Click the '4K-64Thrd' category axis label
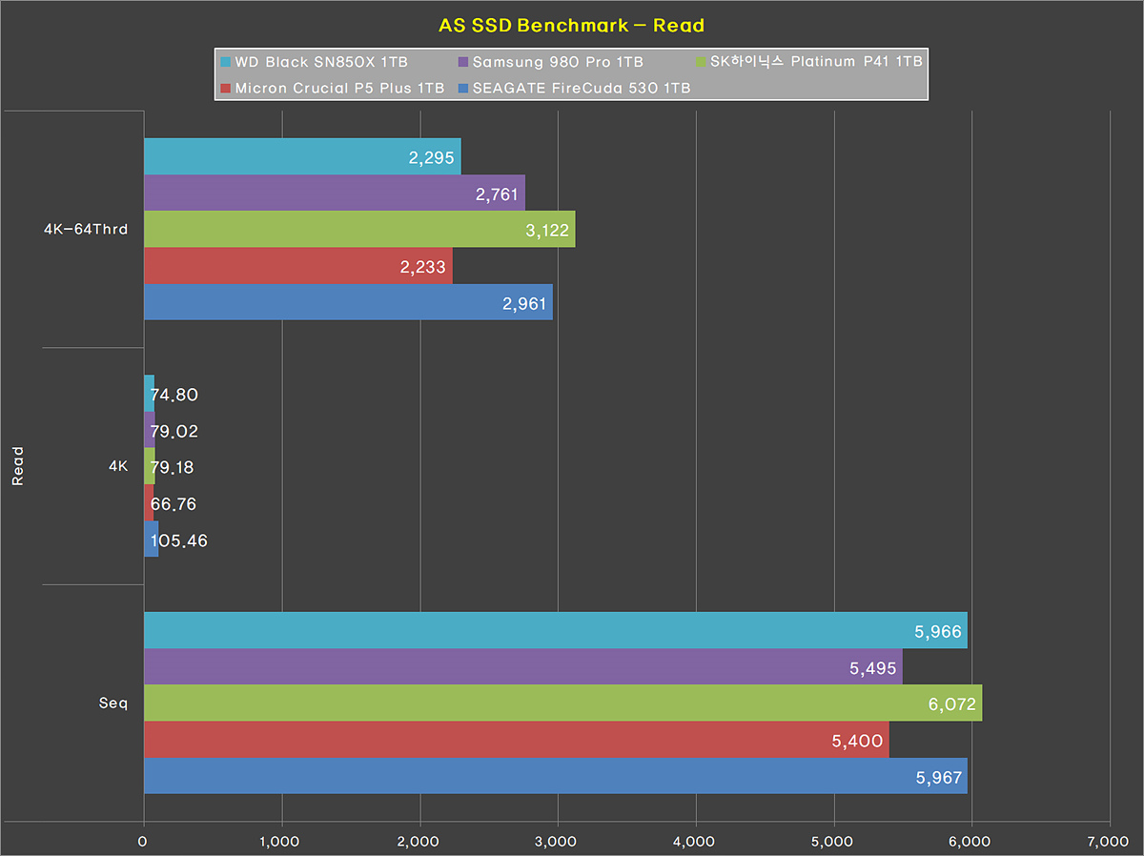The image size is (1144, 856). (x=86, y=229)
